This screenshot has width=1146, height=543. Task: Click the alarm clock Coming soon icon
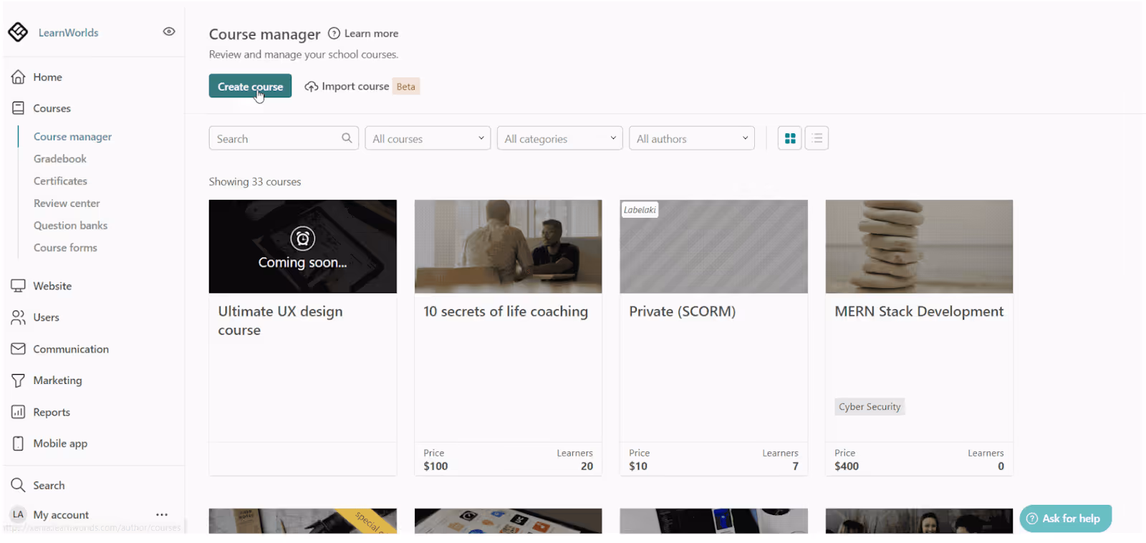[302, 239]
